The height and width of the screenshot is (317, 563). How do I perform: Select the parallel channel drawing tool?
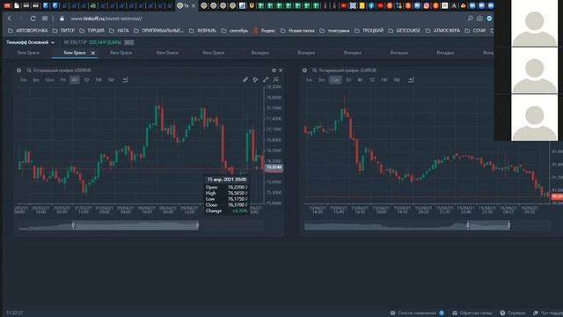pyautogui.click(x=255, y=80)
